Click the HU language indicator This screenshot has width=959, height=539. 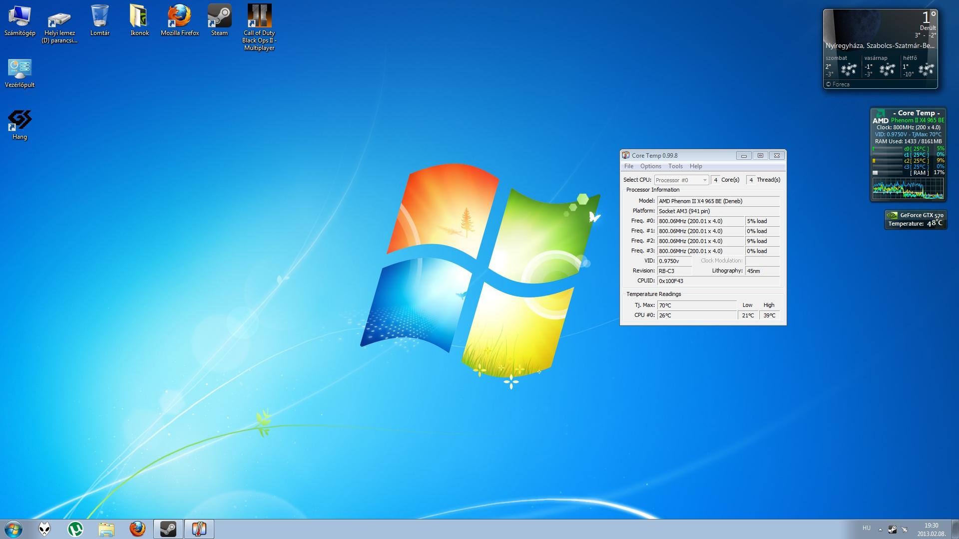pyautogui.click(x=866, y=528)
